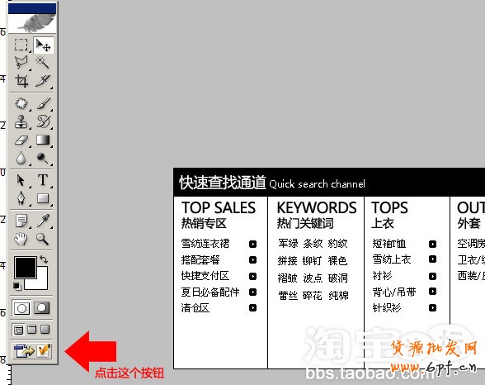Switch to Standard editing mode

click(21, 308)
